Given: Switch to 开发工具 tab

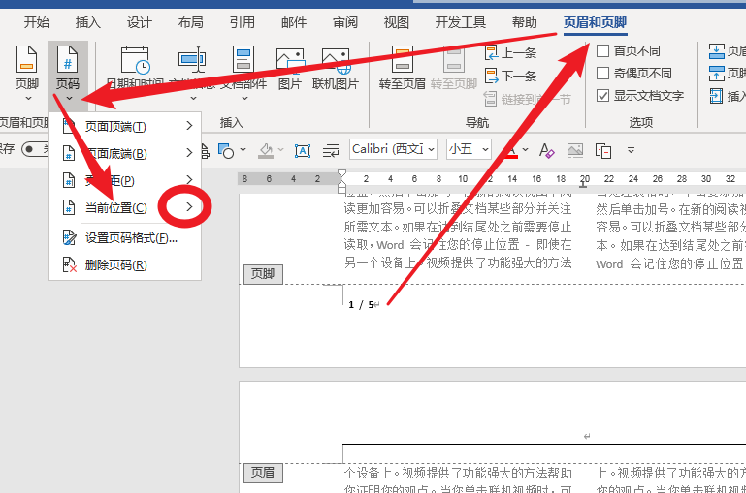Looking at the screenshot, I should tap(461, 22).
